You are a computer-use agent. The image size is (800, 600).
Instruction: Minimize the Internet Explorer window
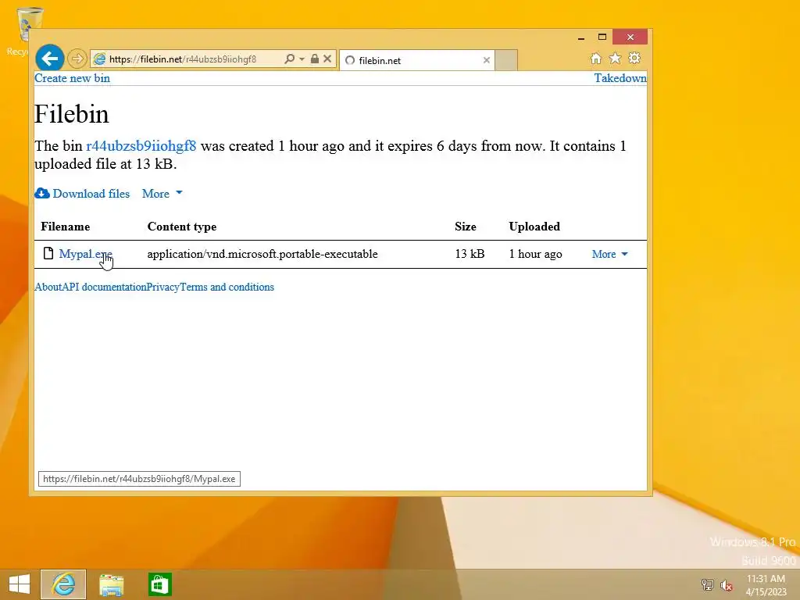(581, 37)
